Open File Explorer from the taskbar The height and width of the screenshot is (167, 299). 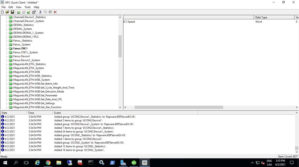[x=59, y=163]
